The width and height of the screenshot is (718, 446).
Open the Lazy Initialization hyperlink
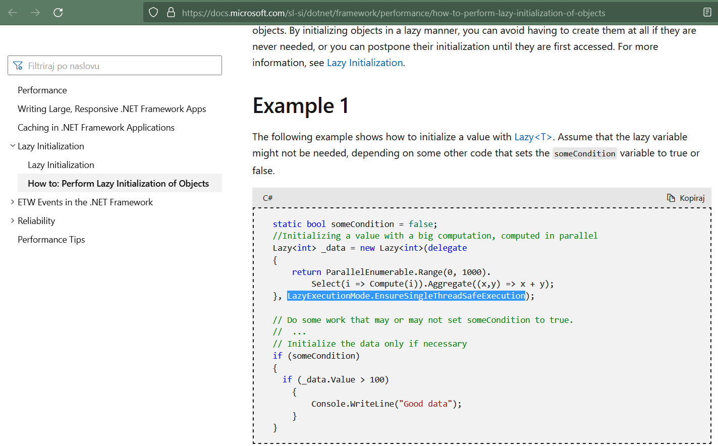pos(364,63)
